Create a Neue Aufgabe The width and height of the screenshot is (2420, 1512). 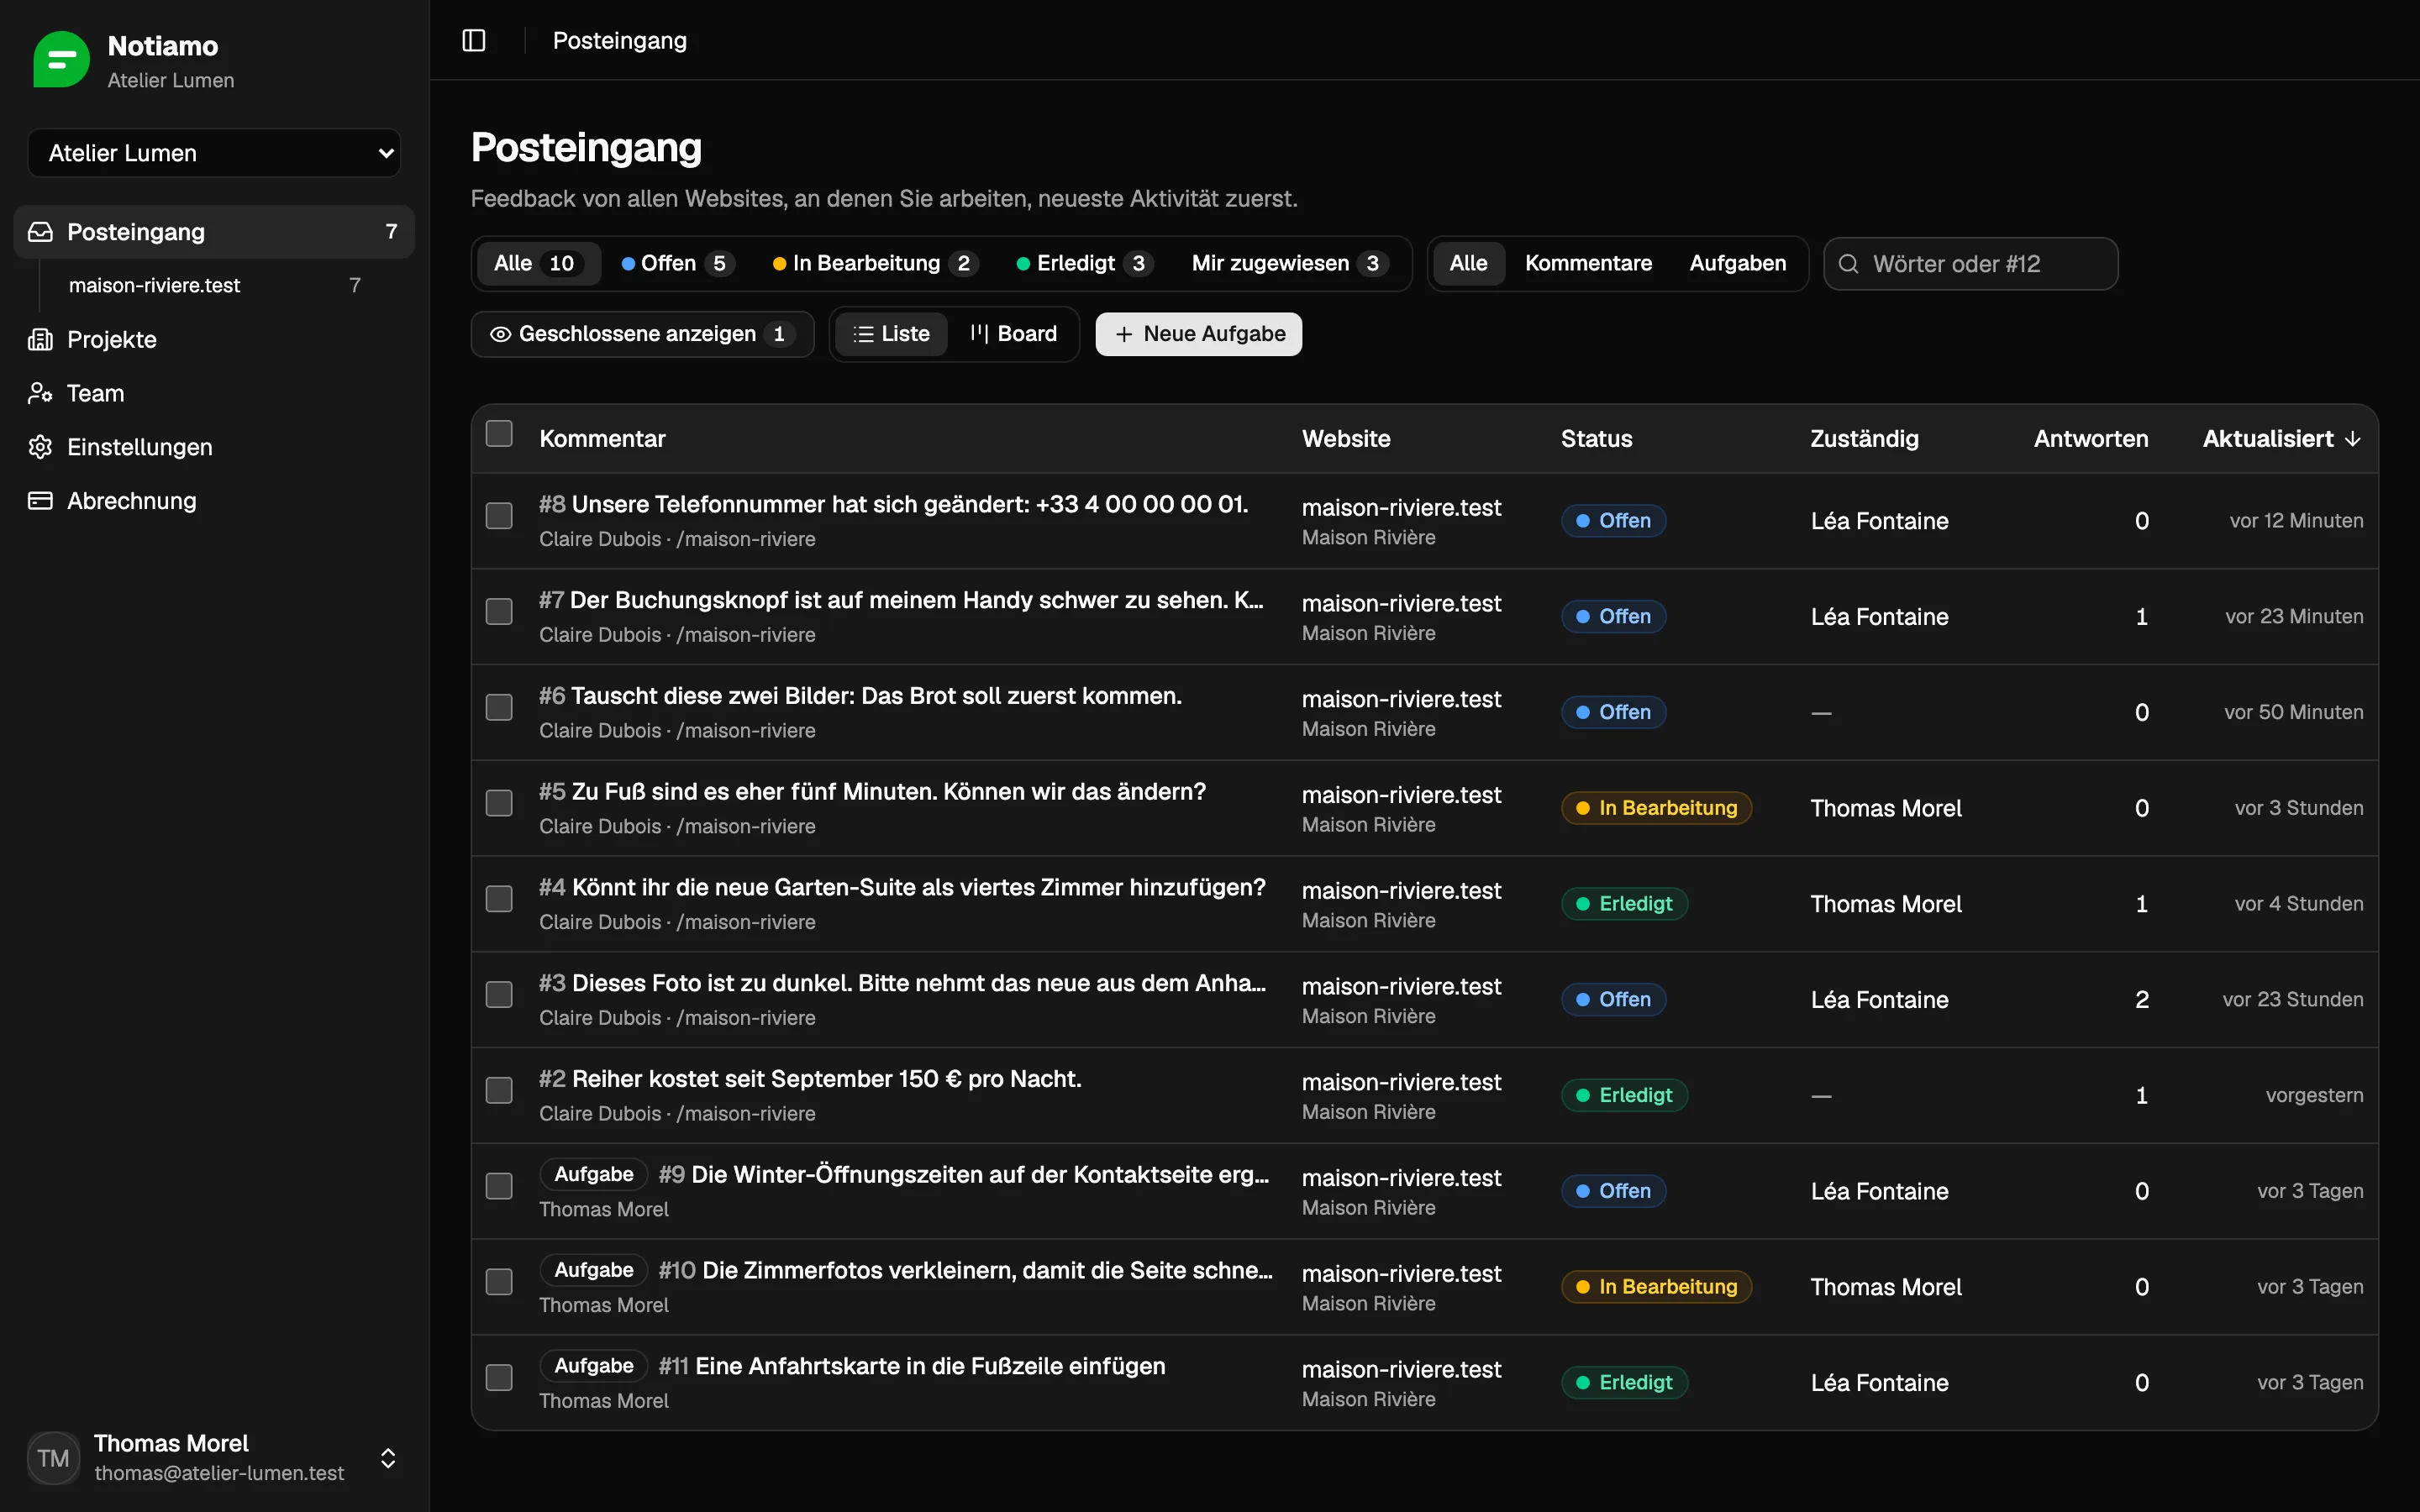coord(1198,334)
